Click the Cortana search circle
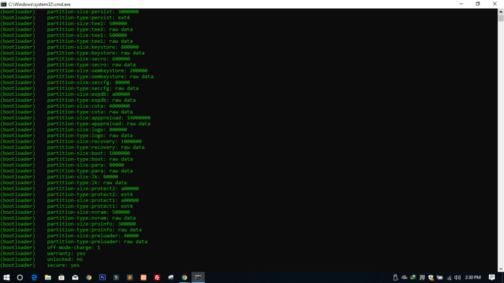The height and width of the screenshot is (283, 504). coord(20,278)
